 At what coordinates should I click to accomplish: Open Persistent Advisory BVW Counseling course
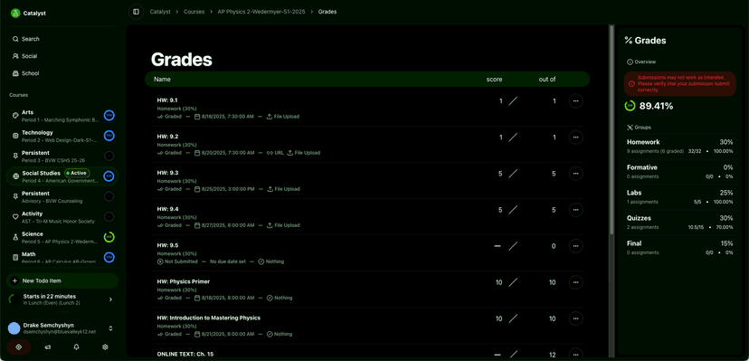(x=62, y=196)
